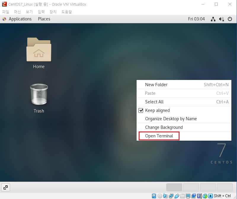Screen dimensions: 237x199
Task: Click the Paste entry in context menu
Action: [x=184, y=93]
